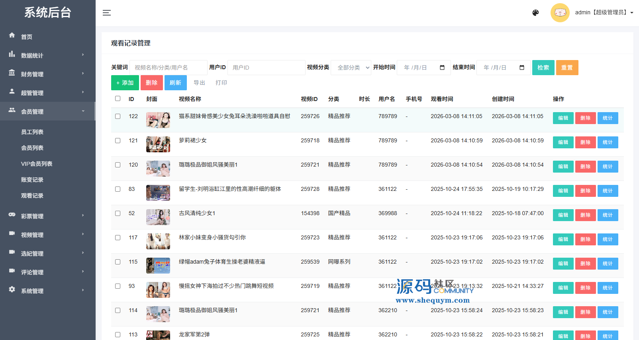Image resolution: width=639 pixels, height=340 pixels.
Task: Open calendar picker in 开始时间 field
Action: 442,68
